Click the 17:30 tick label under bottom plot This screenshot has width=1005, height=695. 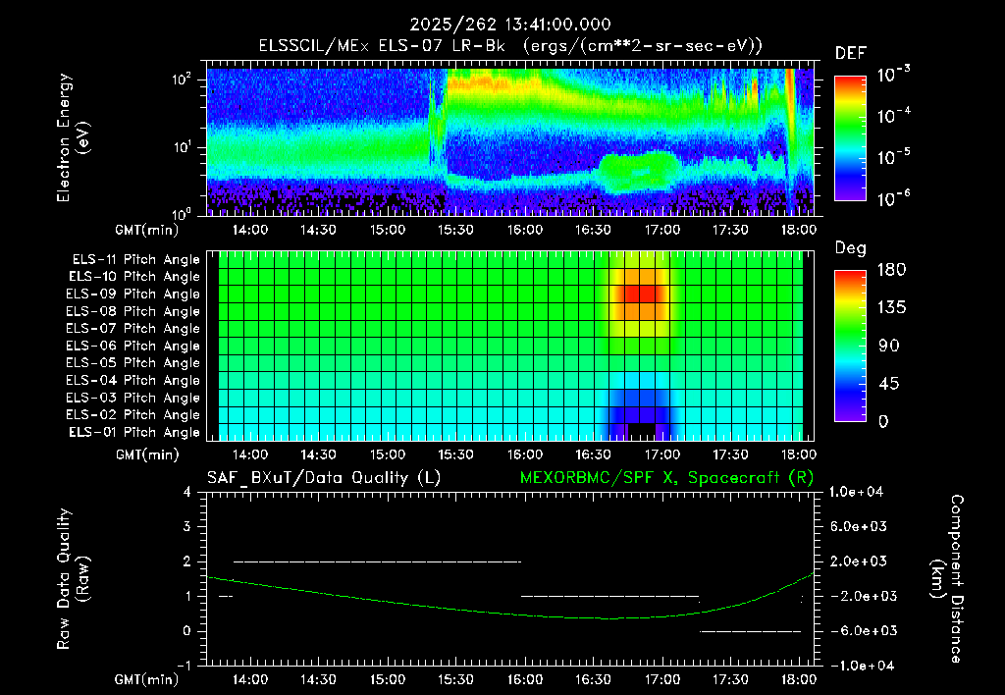point(730,679)
